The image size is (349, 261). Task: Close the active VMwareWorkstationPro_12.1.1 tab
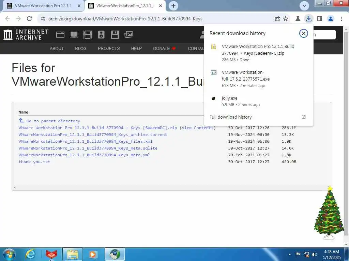(161, 6)
